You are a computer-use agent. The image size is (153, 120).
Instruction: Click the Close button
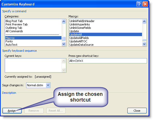[137, 111]
